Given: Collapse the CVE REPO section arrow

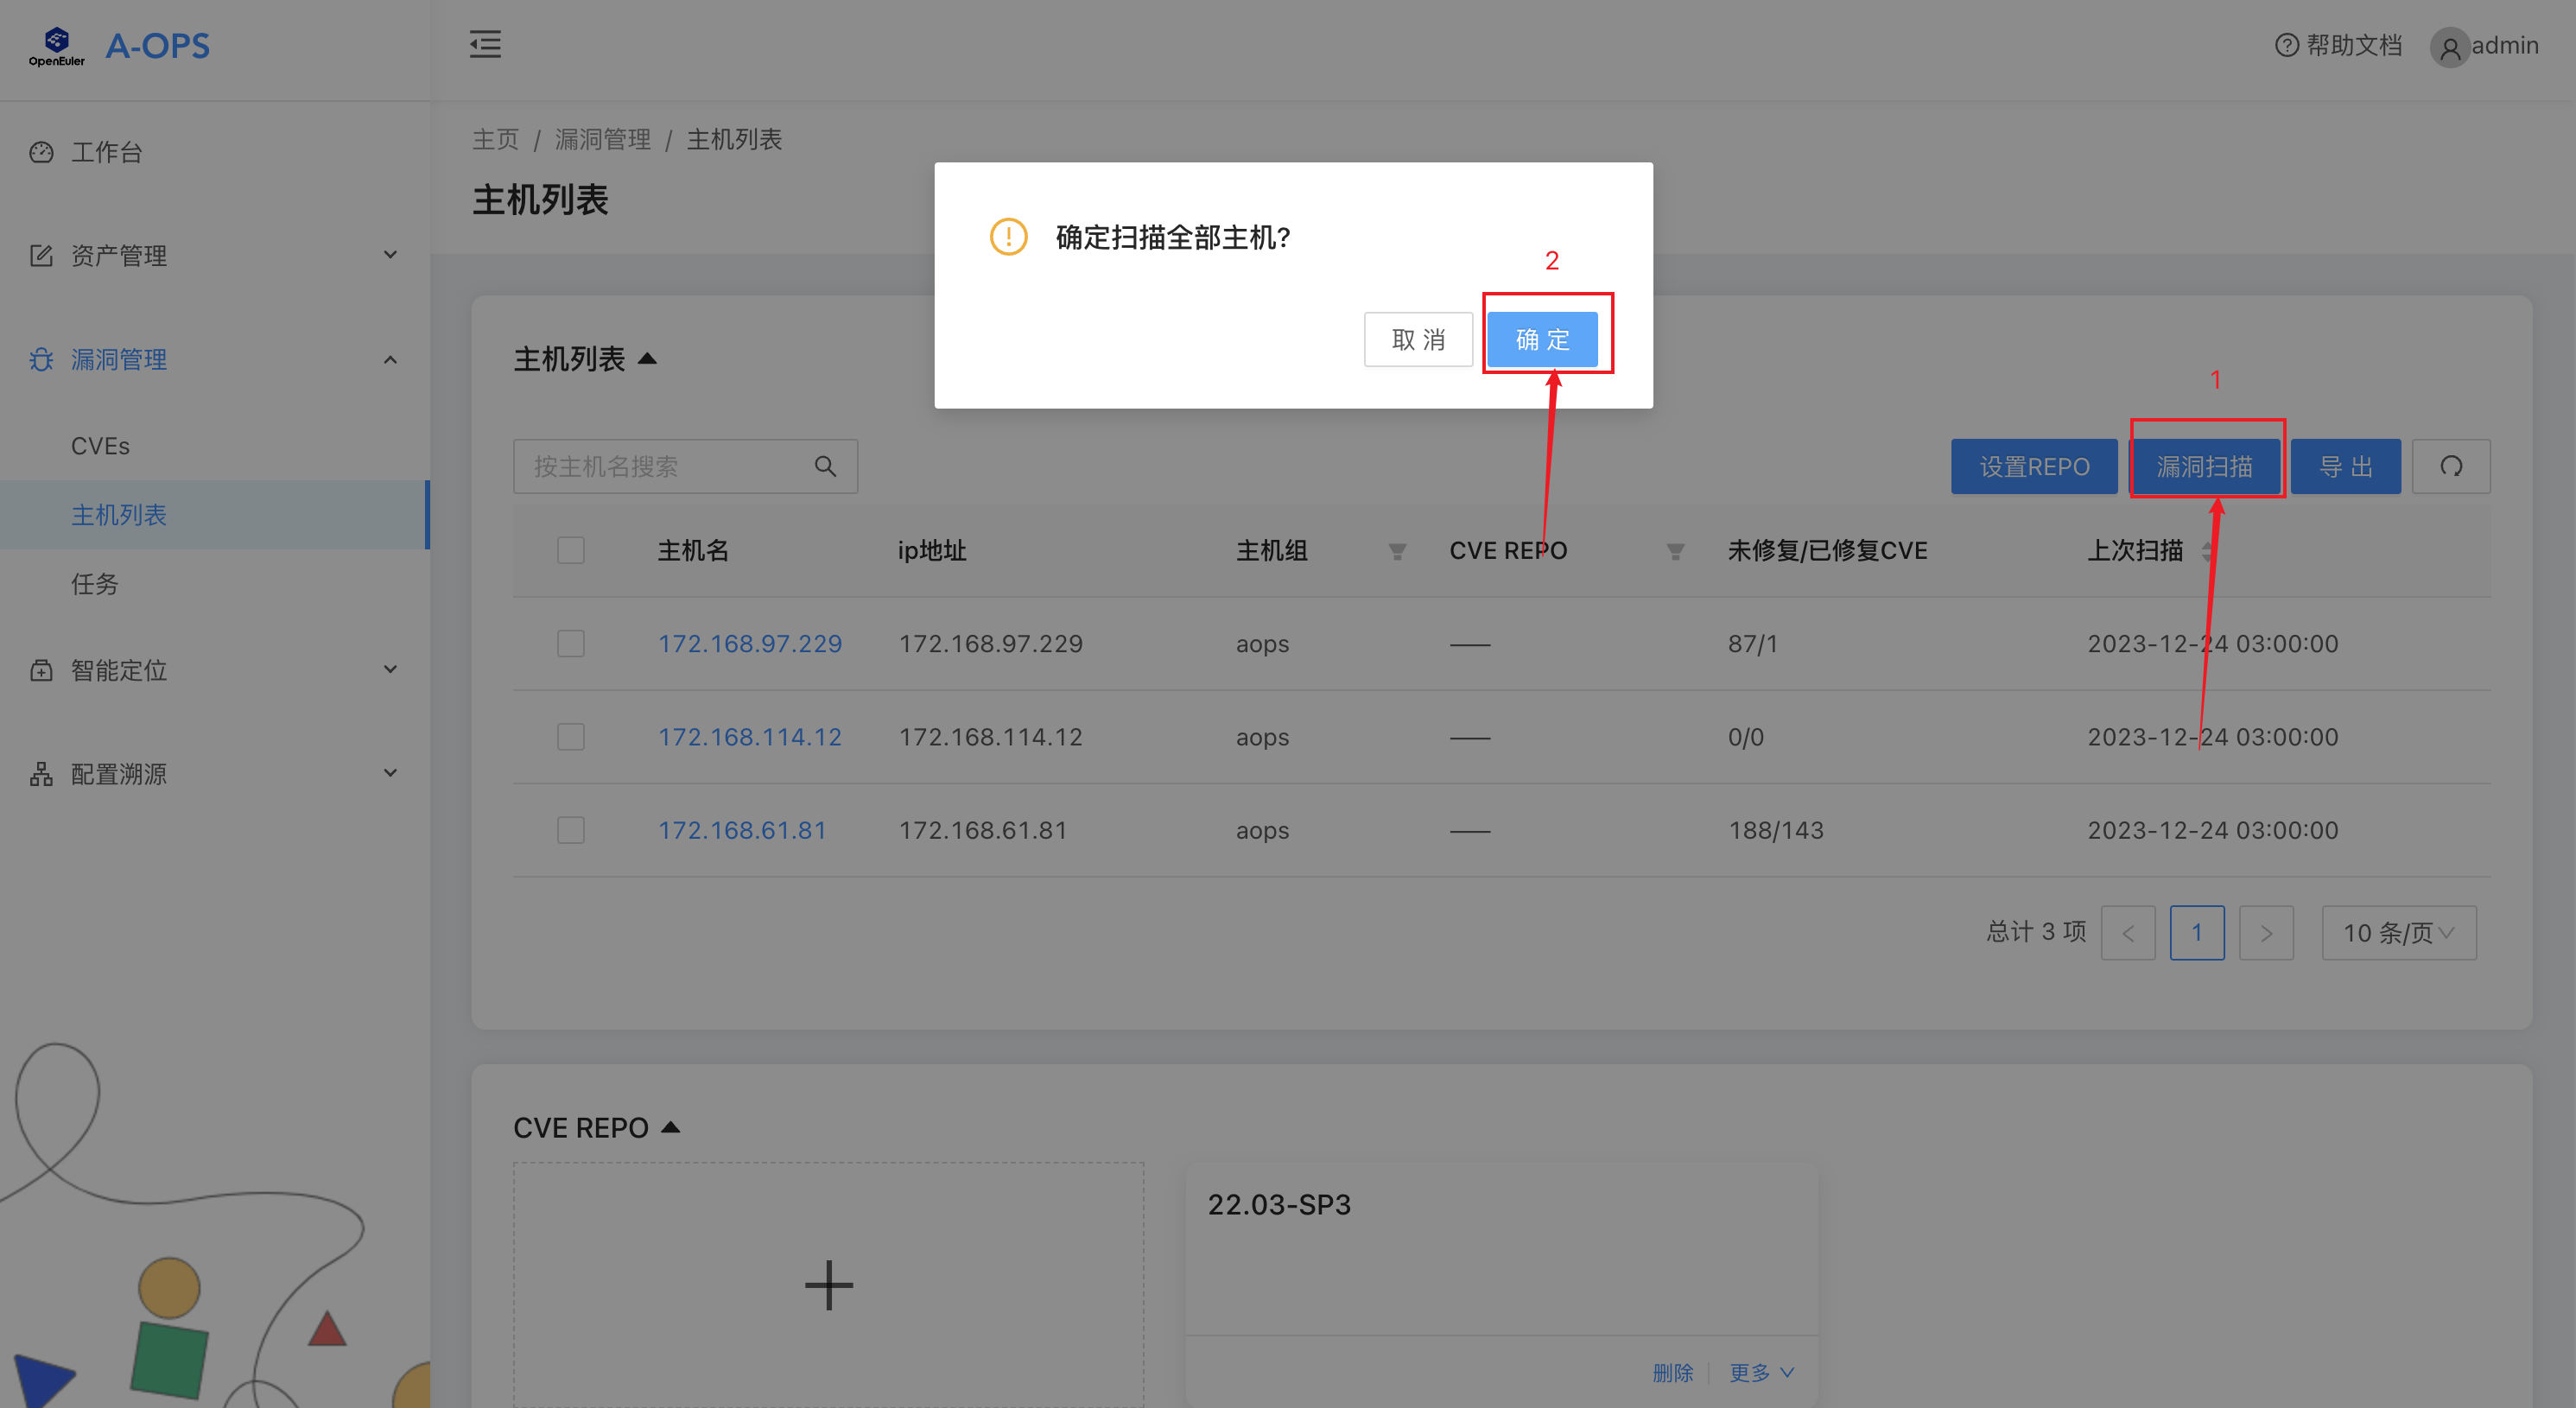Looking at the screenshot, I should (670, 1126).
